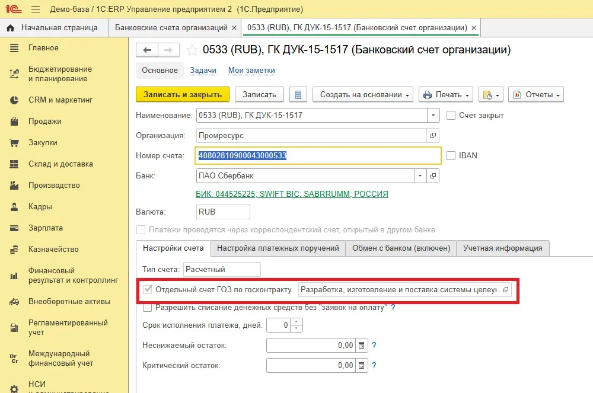Open the document list icon beside Записать
The height and width of the screenshot is (393, 593).
click(x=298, y=94)
